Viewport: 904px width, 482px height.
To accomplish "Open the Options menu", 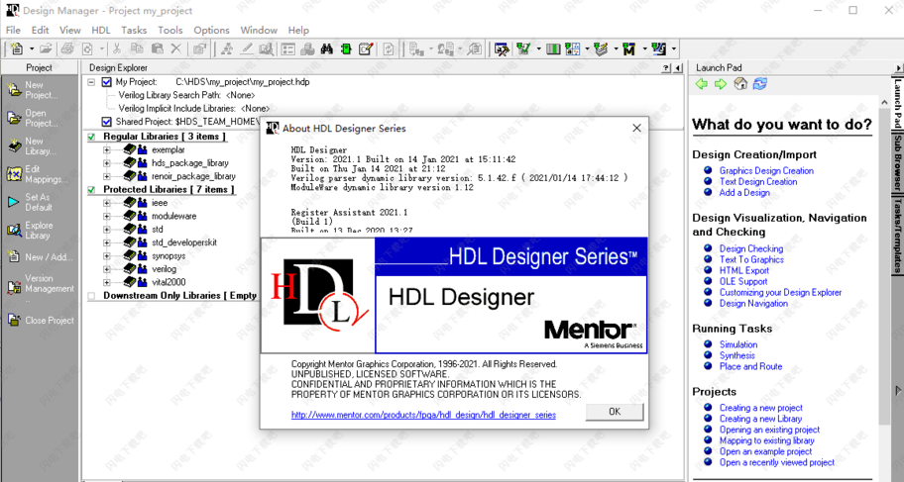I will tap(211, 30).
